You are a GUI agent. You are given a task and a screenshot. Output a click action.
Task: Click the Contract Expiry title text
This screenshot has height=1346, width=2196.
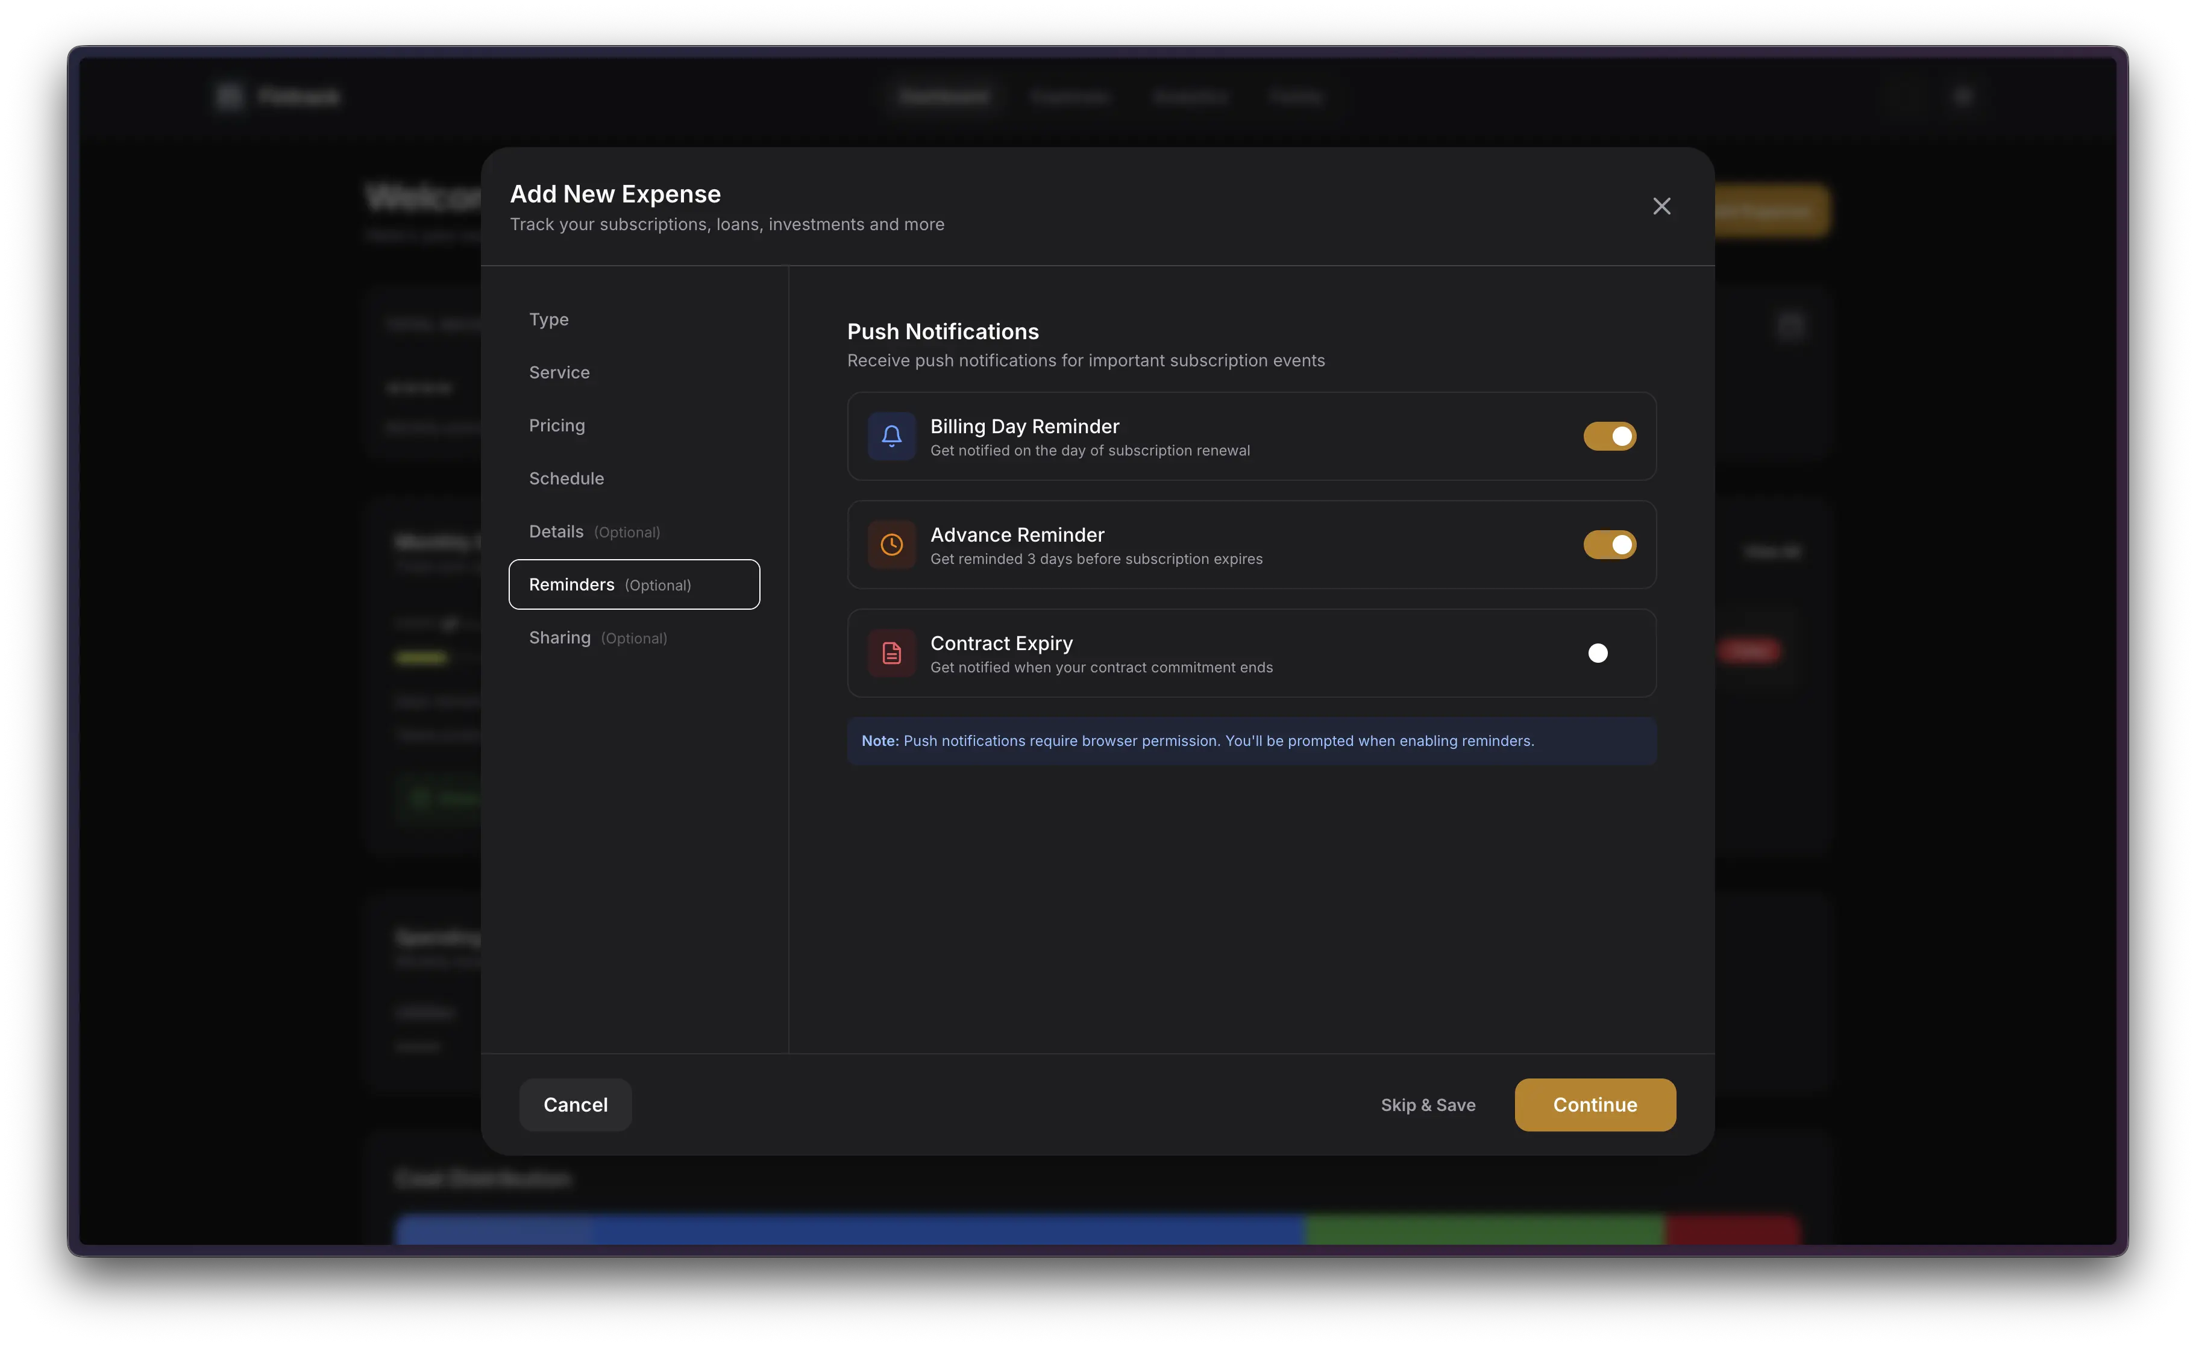coord(1001,643)
